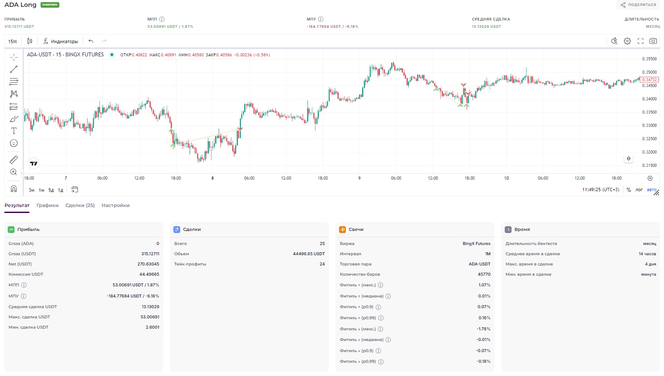Set chart range to 5д

click(x=51, y=190)
